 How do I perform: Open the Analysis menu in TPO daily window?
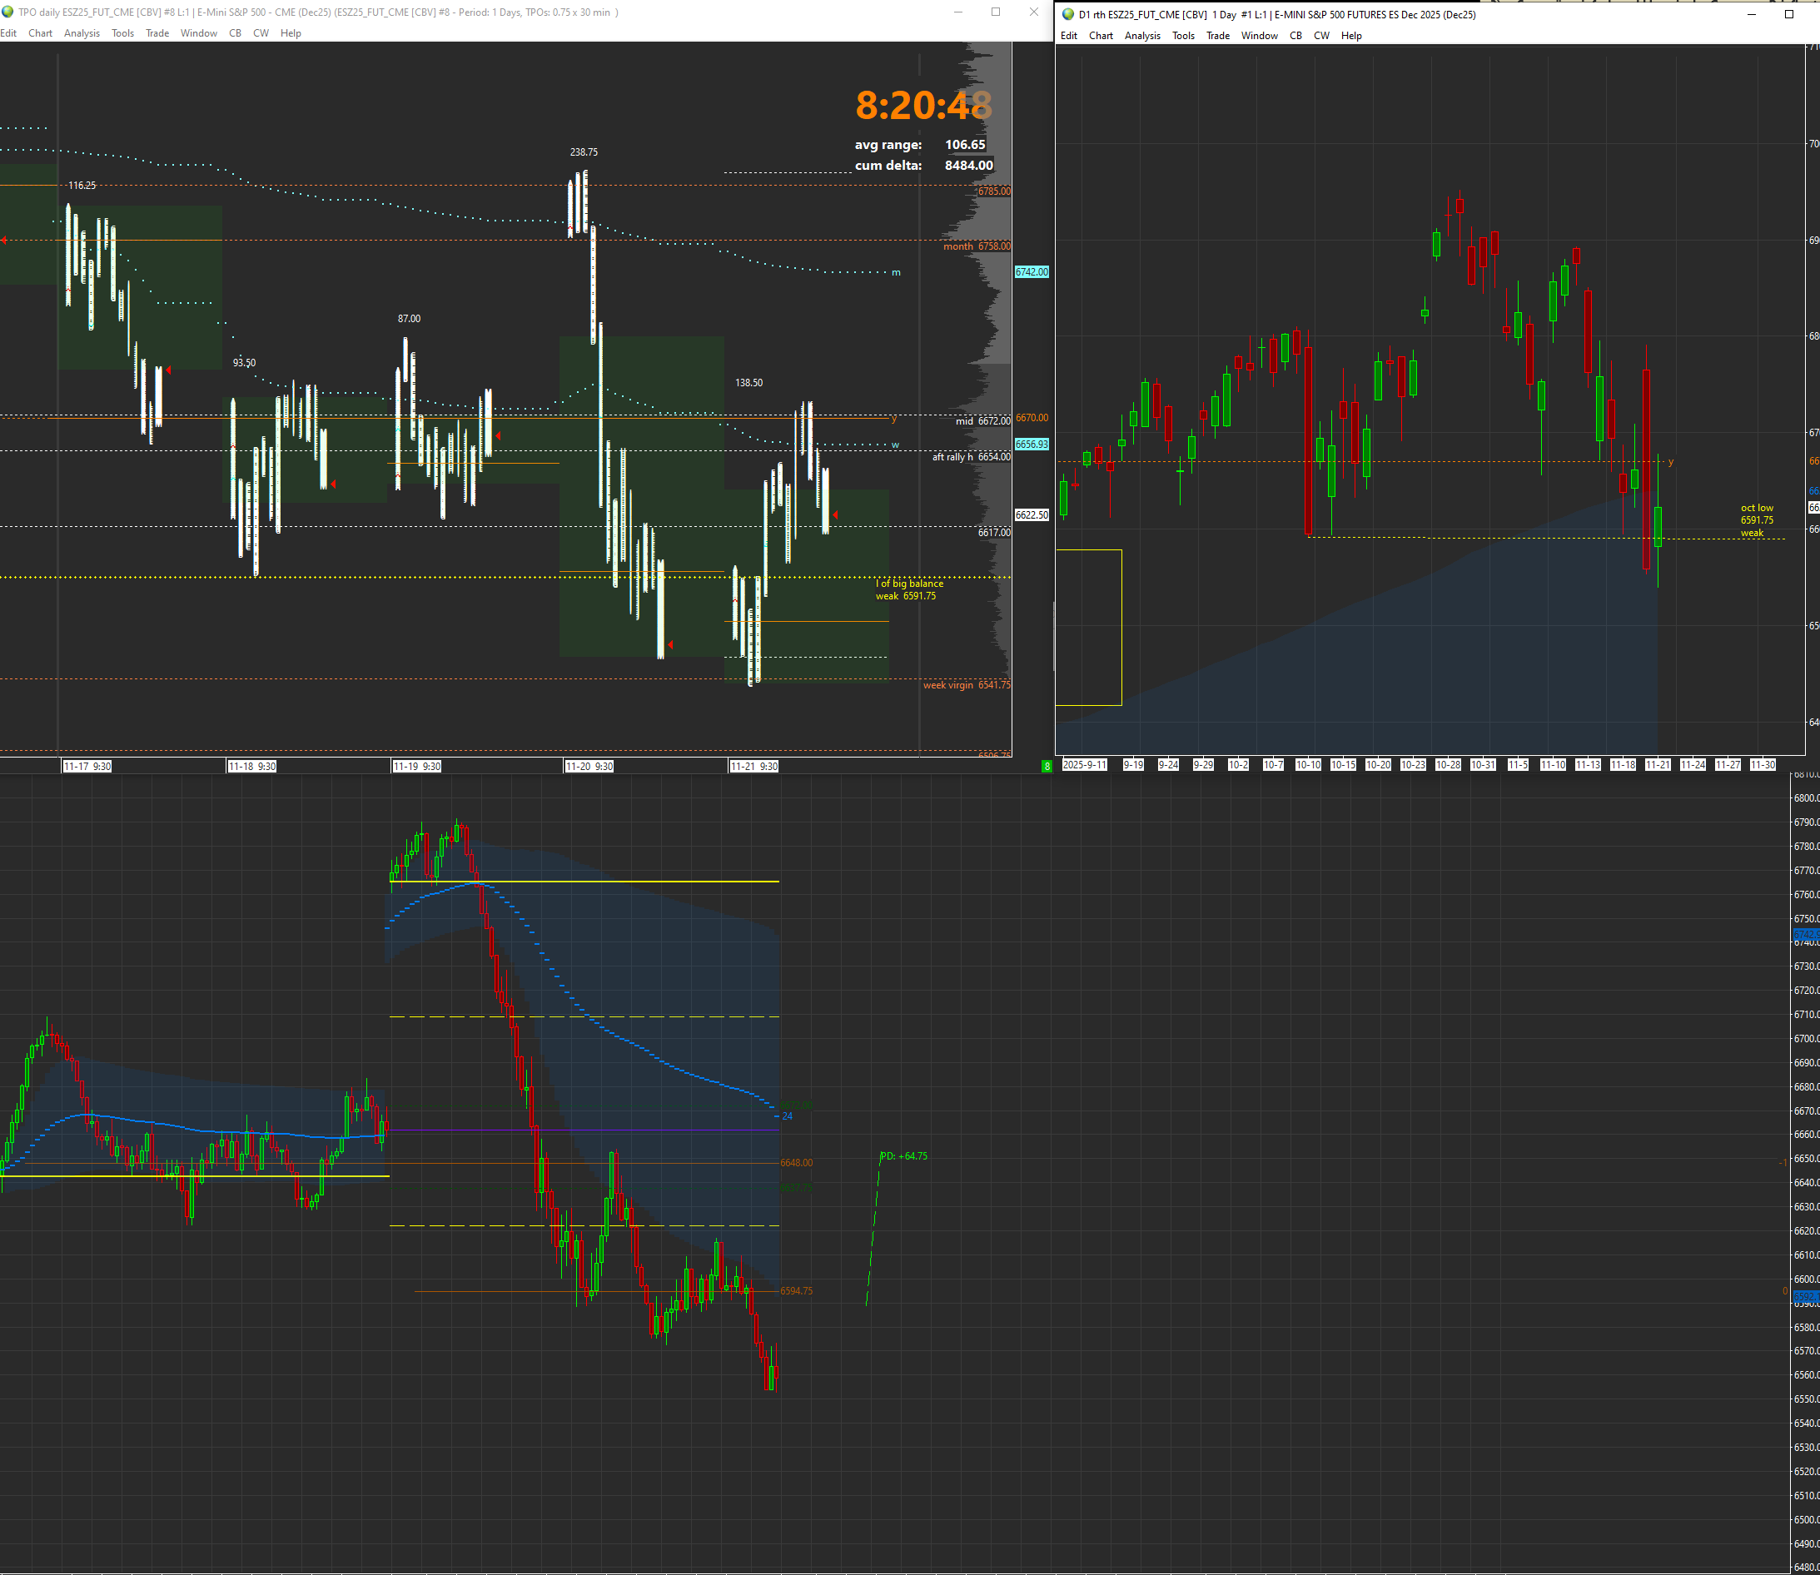[82, 33]
